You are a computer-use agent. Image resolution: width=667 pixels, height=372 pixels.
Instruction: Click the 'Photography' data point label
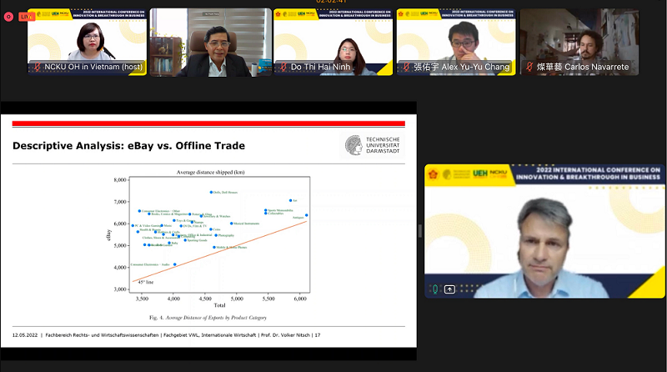[x=226, y=235]
